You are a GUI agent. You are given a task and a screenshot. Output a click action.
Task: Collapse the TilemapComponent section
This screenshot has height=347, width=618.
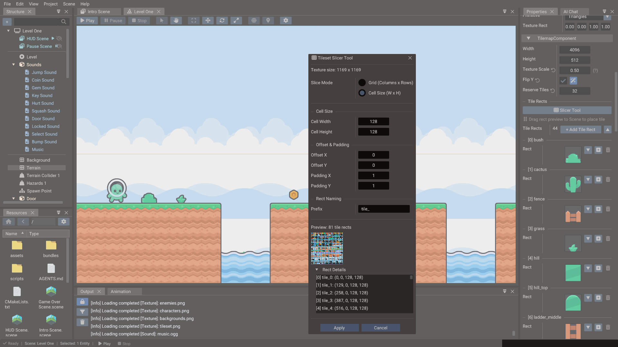click(x=529, y=38)
